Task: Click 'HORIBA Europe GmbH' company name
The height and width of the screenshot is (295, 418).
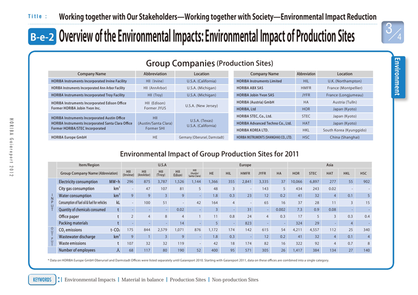Action: click(69, 137)
